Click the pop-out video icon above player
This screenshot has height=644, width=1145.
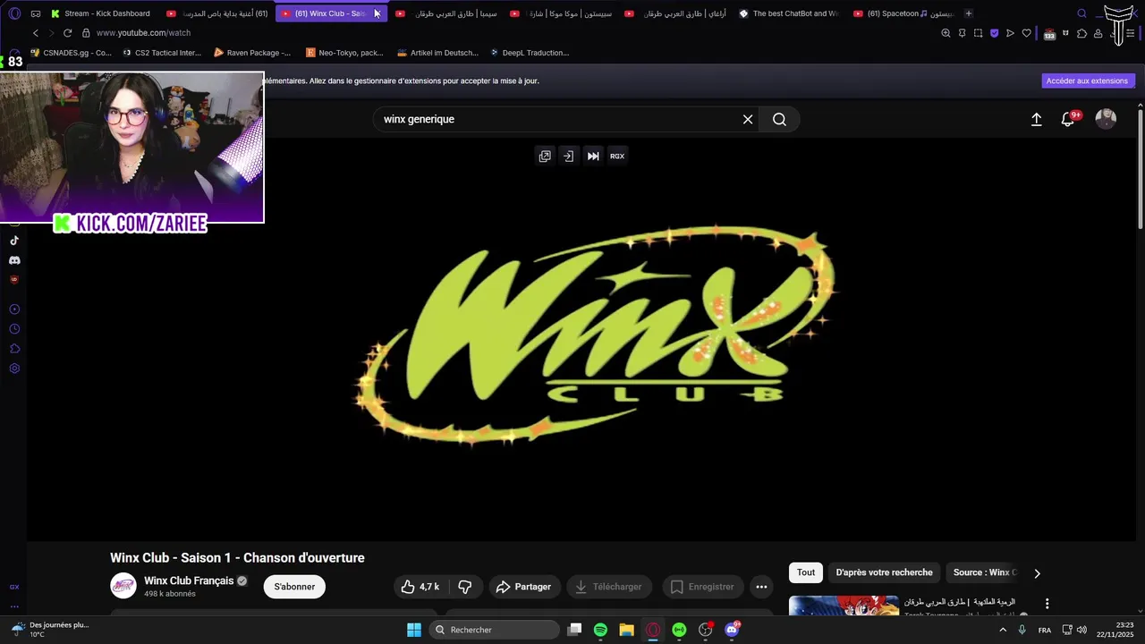pyautogui.click(x=545, y=156)
